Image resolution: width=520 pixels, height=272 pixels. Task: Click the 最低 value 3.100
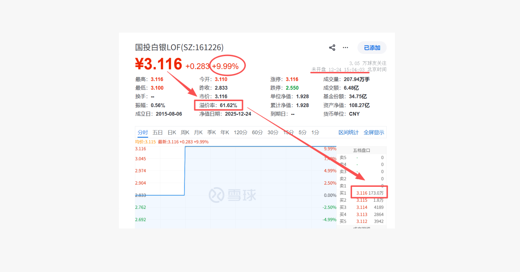point(157,88)
